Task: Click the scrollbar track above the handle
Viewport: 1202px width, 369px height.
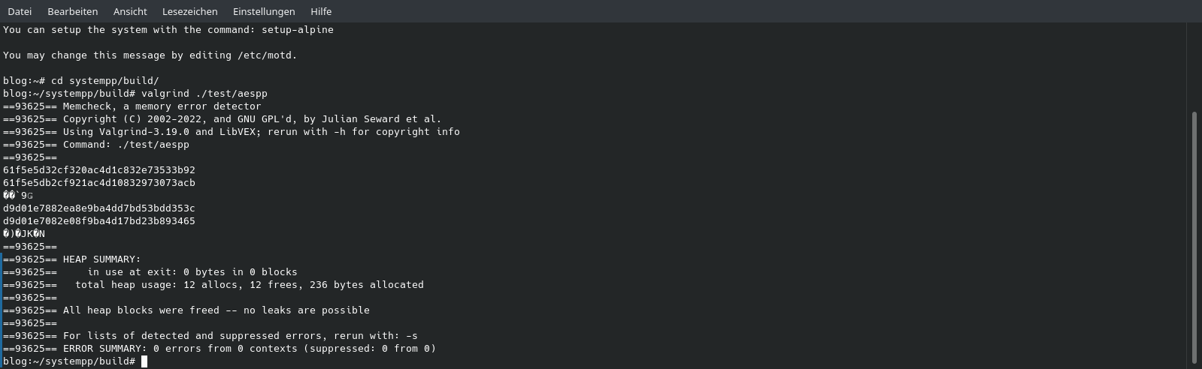Action: tap(1194, 67)
